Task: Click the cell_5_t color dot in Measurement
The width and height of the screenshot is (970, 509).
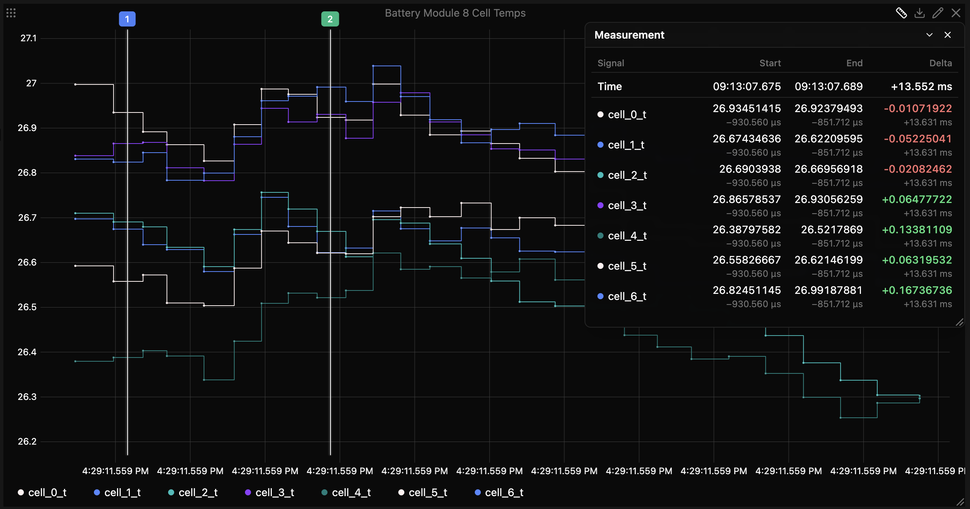Action: pyautogui.click(x=600, y=266)
